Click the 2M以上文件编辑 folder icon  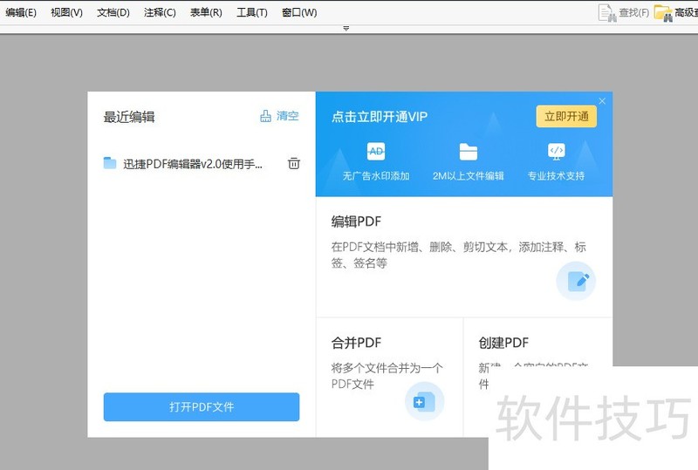[x=469, y=152]
